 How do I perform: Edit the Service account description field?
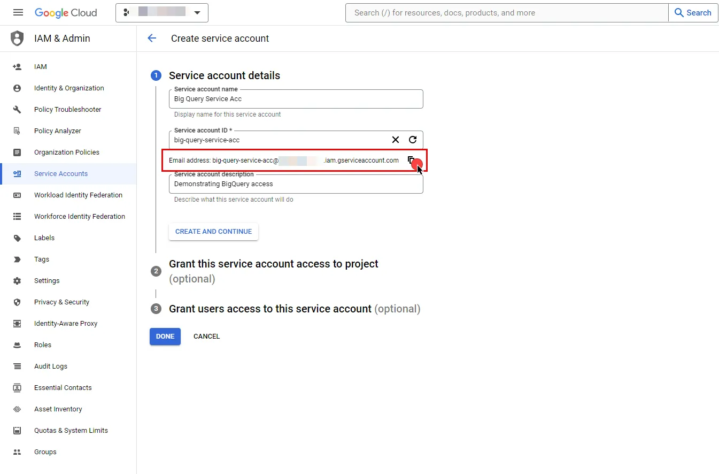click(296, 184)
